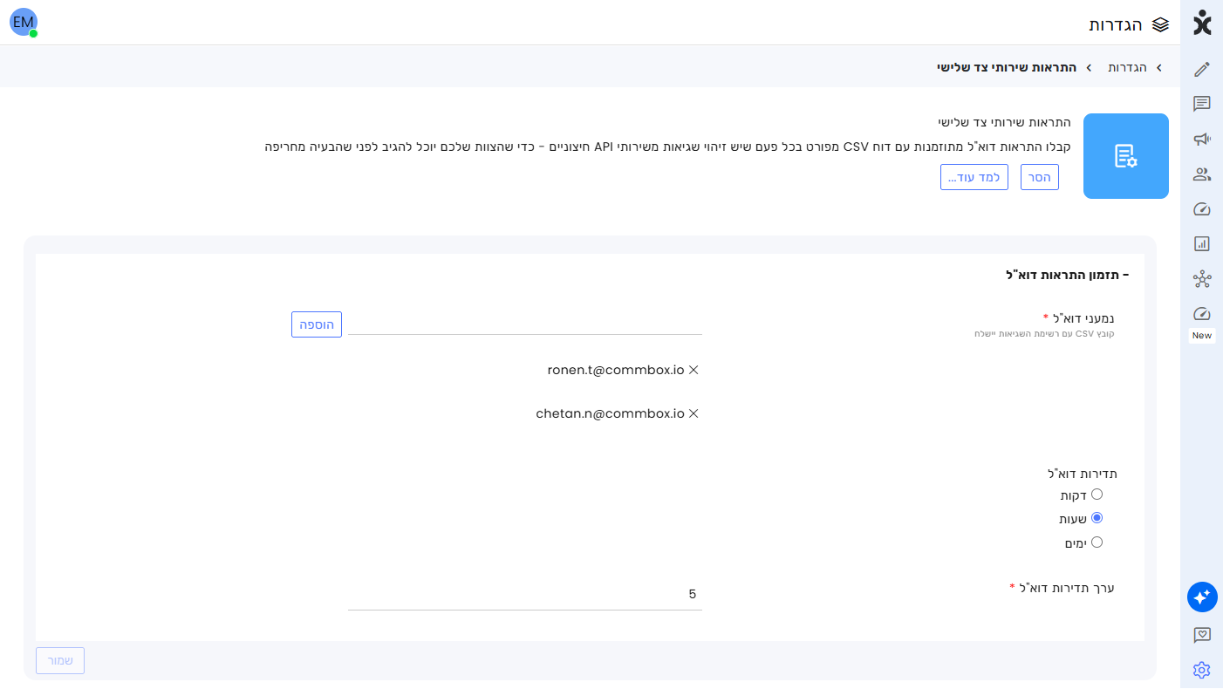The width and height of the screenshot is (1223, 689).
Task: Click the CommBox logo icon
Action: (x=1202, y=23)
